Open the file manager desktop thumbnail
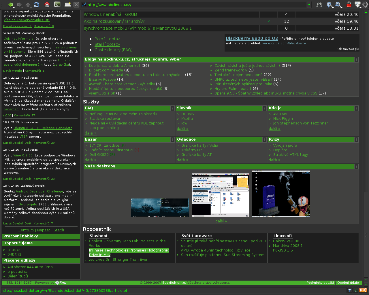The width and height of the screenshot is (369, 295). click(x=221, y=195)
